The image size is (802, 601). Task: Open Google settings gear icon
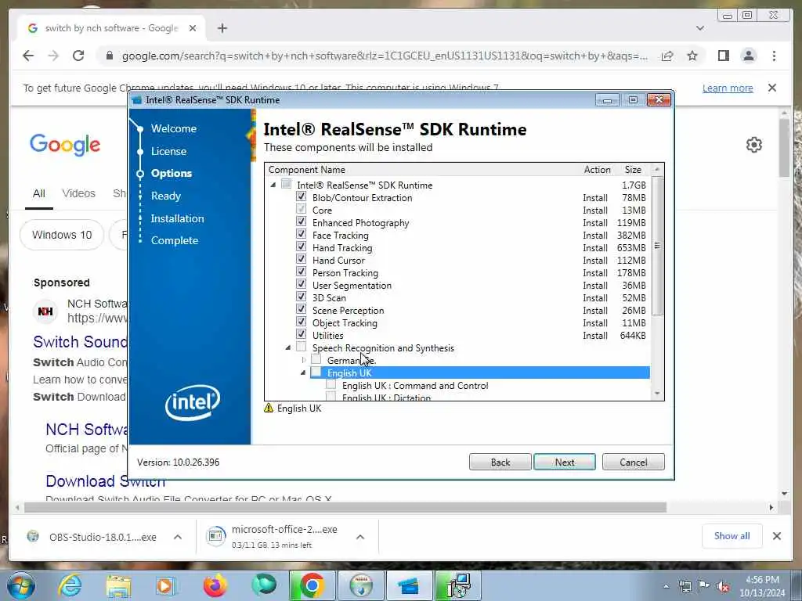(x=754, y=145)
